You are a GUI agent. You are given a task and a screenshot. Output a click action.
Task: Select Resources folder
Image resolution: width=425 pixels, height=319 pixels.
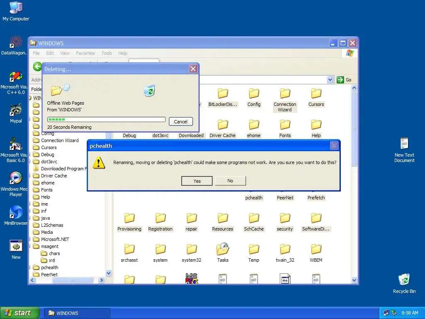(222, 223)
